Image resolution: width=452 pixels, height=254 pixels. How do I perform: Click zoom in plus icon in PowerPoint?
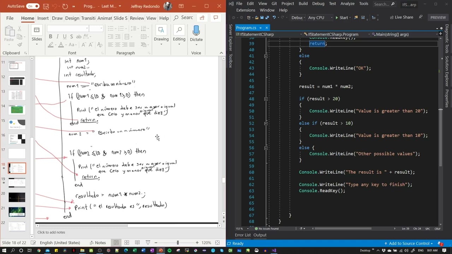point(197,243)
